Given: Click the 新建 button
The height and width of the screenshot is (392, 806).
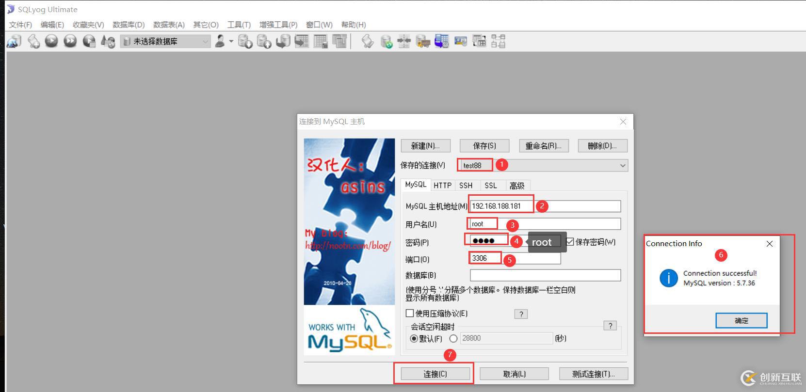Looking at the screenshot, I should [x=425, y=146].
